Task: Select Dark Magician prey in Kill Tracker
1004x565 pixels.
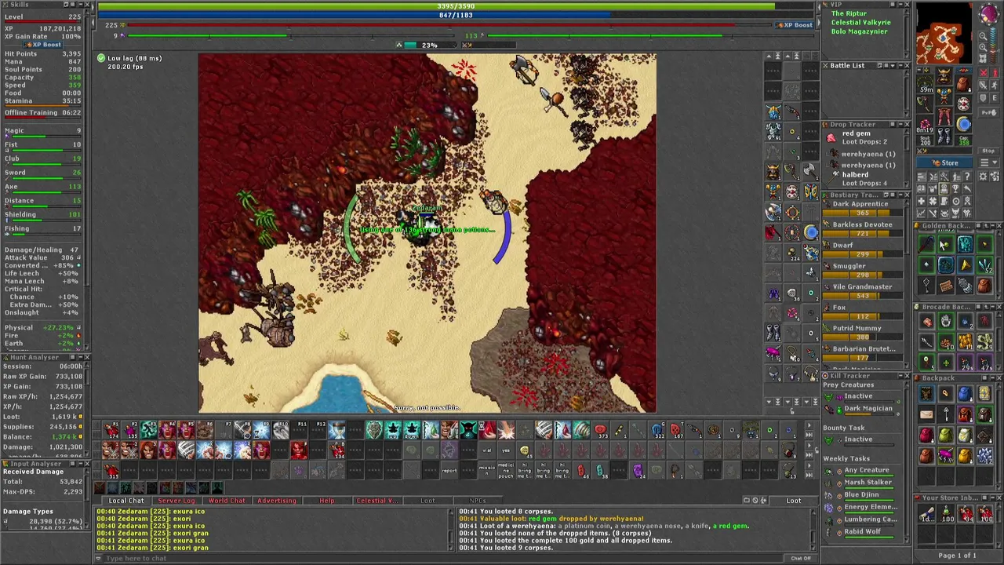Action: [868, 409]
